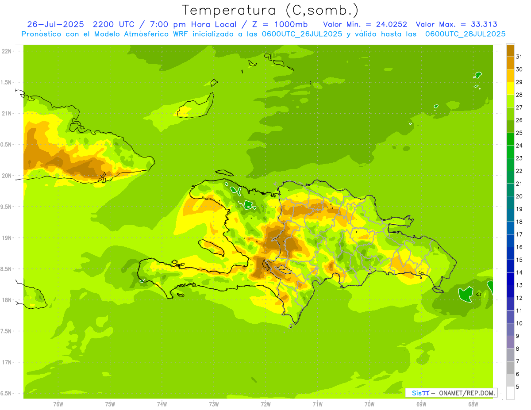The height and width of the screenshot is (410, 531).
Task: Pick the orange swatch between 30 and 31
Action: click(510, 63)
